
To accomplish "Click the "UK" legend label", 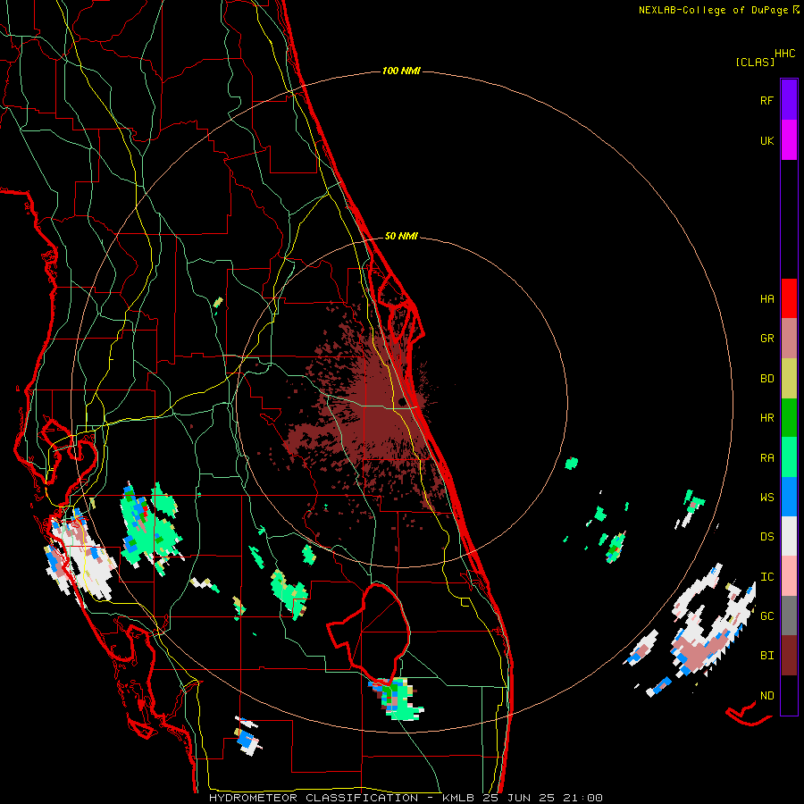I will pyautogui.click(x=767, y=141).
